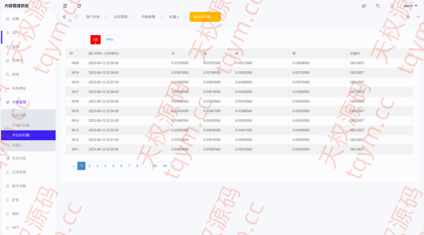Click the ID column header
This screenshot has height=235, width=424.
click(71, 53)
